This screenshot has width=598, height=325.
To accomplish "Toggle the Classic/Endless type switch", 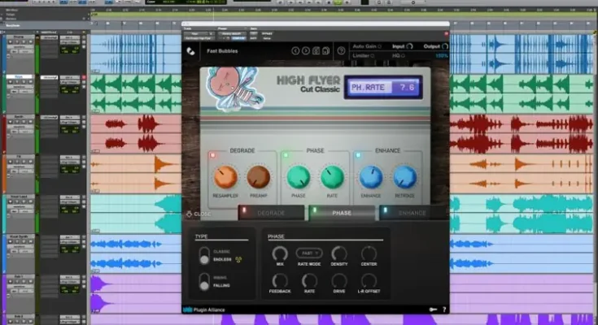I will coord(204,255).
